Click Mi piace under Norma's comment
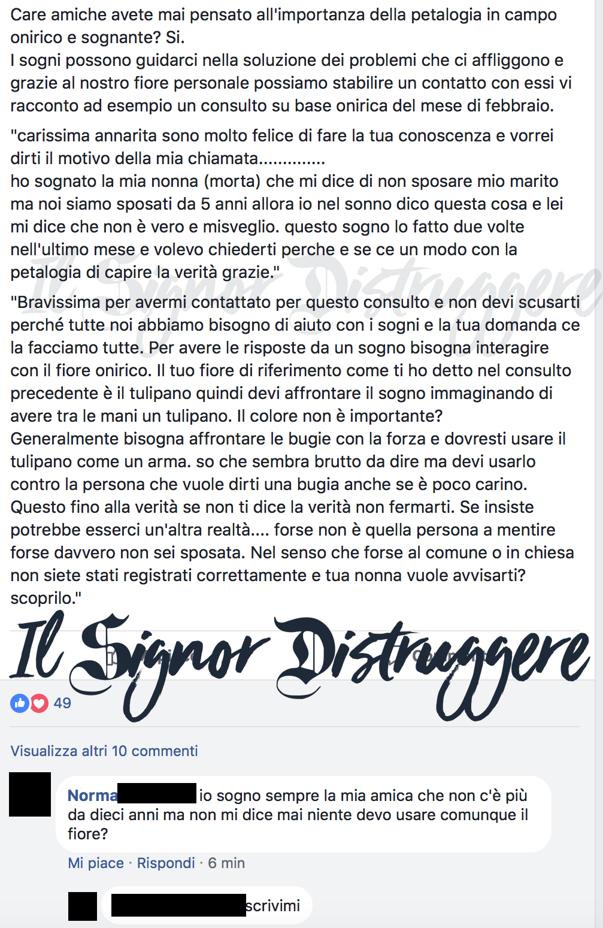 (x=96, y=863)
